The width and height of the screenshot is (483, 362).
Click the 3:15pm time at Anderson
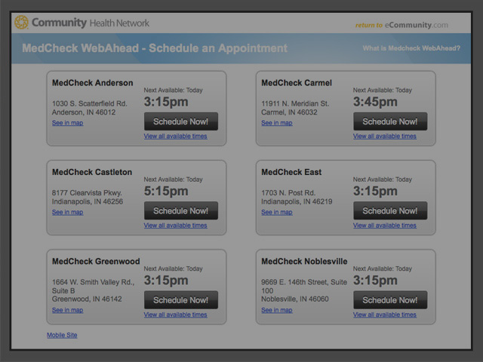click(x=166, y=102)
